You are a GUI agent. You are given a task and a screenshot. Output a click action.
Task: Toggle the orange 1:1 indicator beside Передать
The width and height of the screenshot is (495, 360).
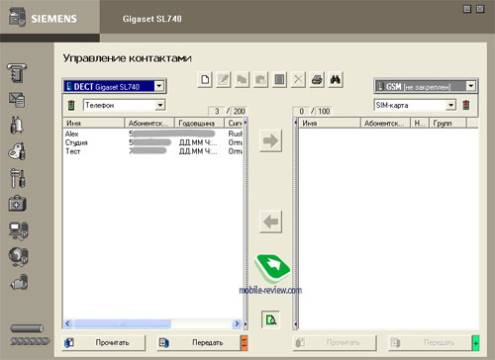click(245, 343)
